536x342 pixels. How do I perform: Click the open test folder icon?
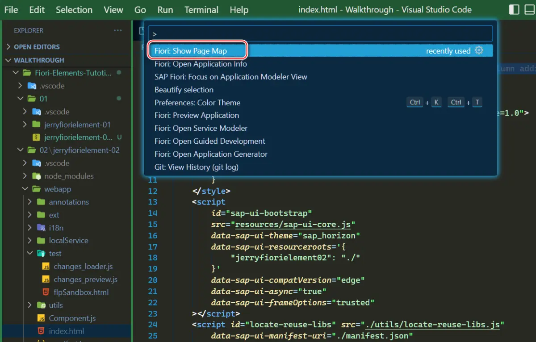[x=41, y=254]
